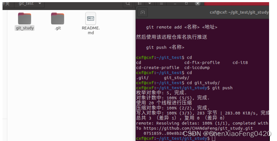The width and height of the screenshot is (277, 141).
Task: Click the '使用 20 个线程进行压缩' output line
Action: pos(164,103)
